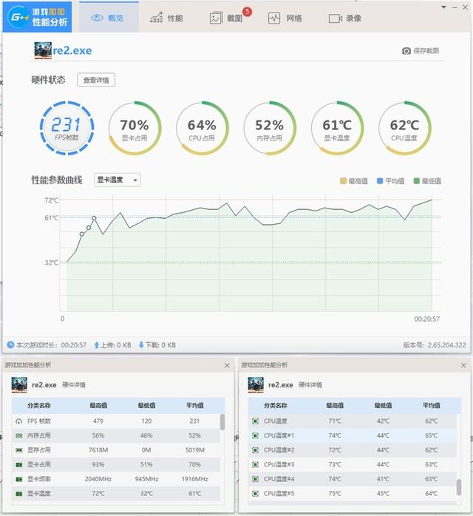This screenshot has height=516, width=473.
Task: Click the re2.exe thumbnail in right detail panel
Action: click(x=256, y=385)
